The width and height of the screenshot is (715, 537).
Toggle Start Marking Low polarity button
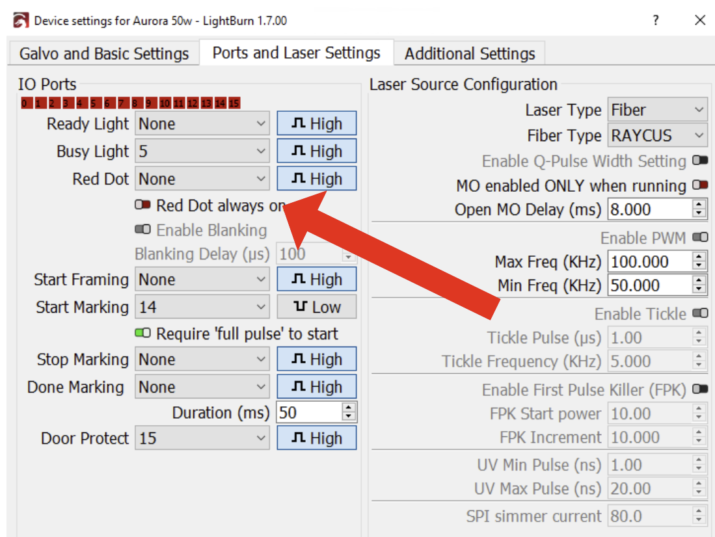(316, 307)
